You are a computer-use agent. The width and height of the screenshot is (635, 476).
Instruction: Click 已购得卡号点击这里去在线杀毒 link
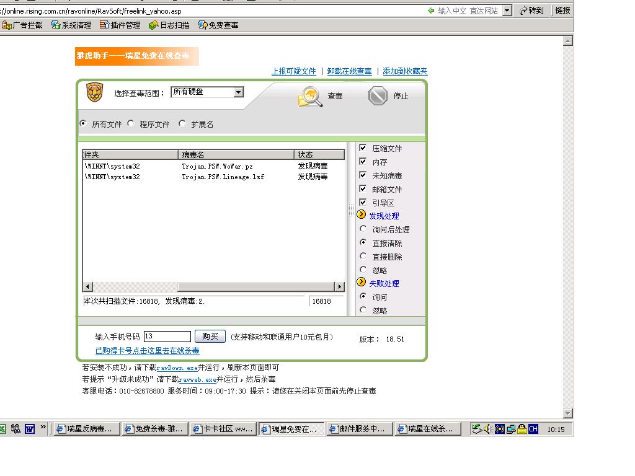click(x=148, y=351)
